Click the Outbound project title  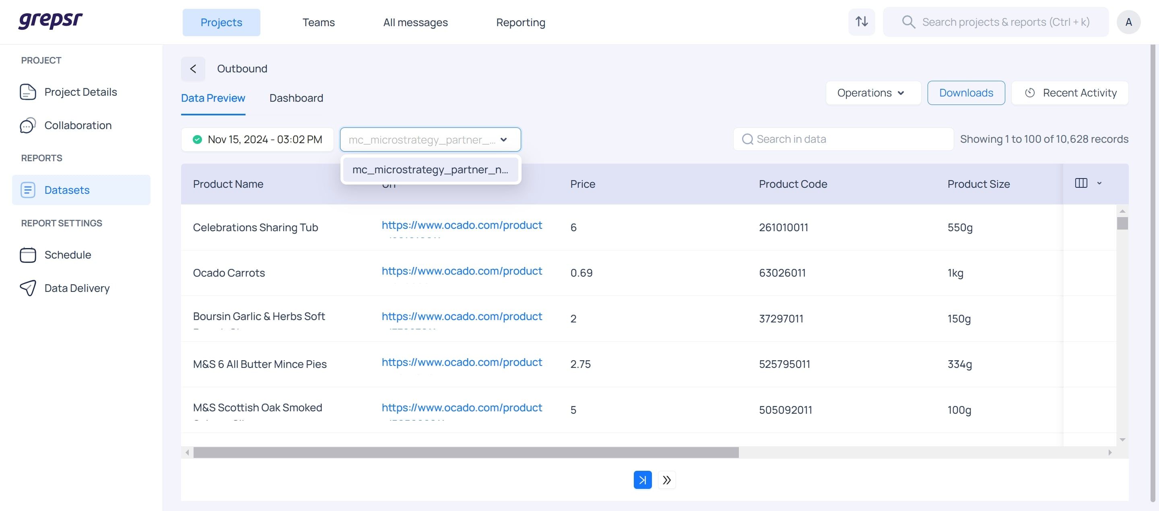(x=242, y=69)
